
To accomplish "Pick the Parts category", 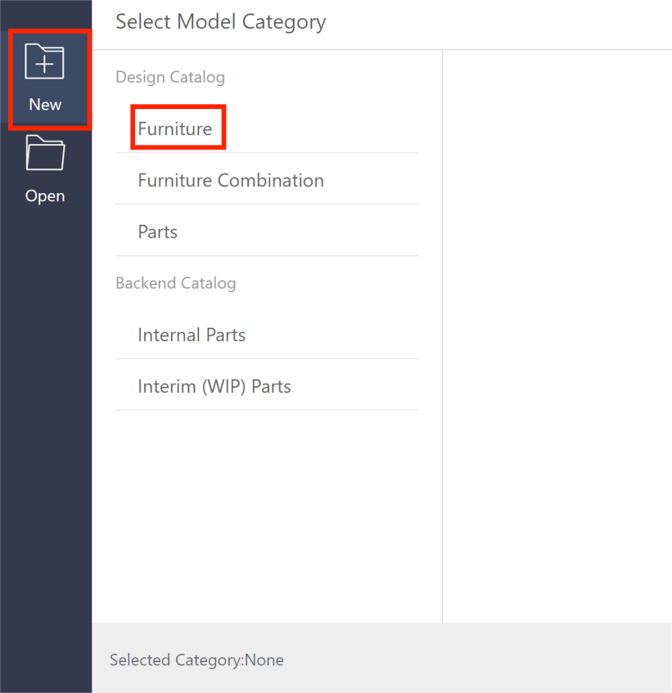I will (x=157, y=232).
